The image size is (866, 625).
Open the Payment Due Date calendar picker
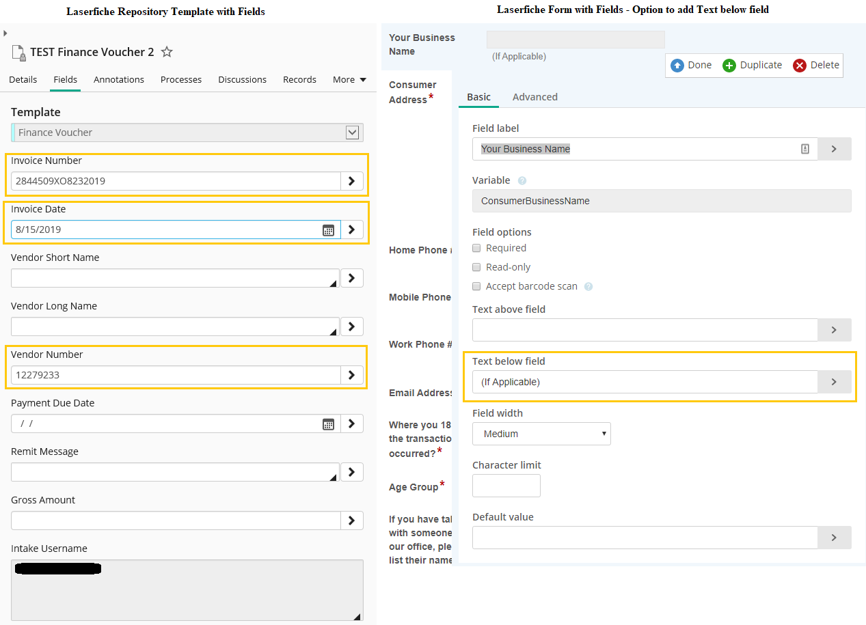click(328, 423)
